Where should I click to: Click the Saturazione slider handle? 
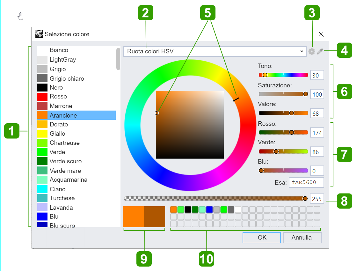(x=306, y=94)
